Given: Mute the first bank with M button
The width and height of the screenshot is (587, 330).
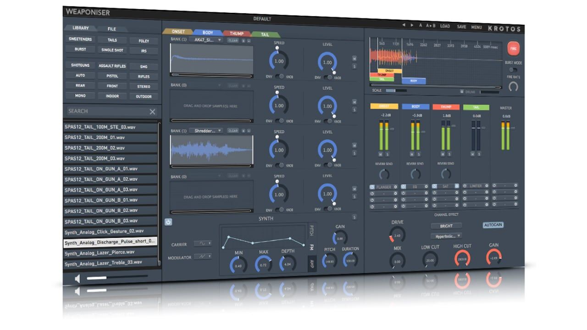Looking at the screenshot, I should coord(354,58).
